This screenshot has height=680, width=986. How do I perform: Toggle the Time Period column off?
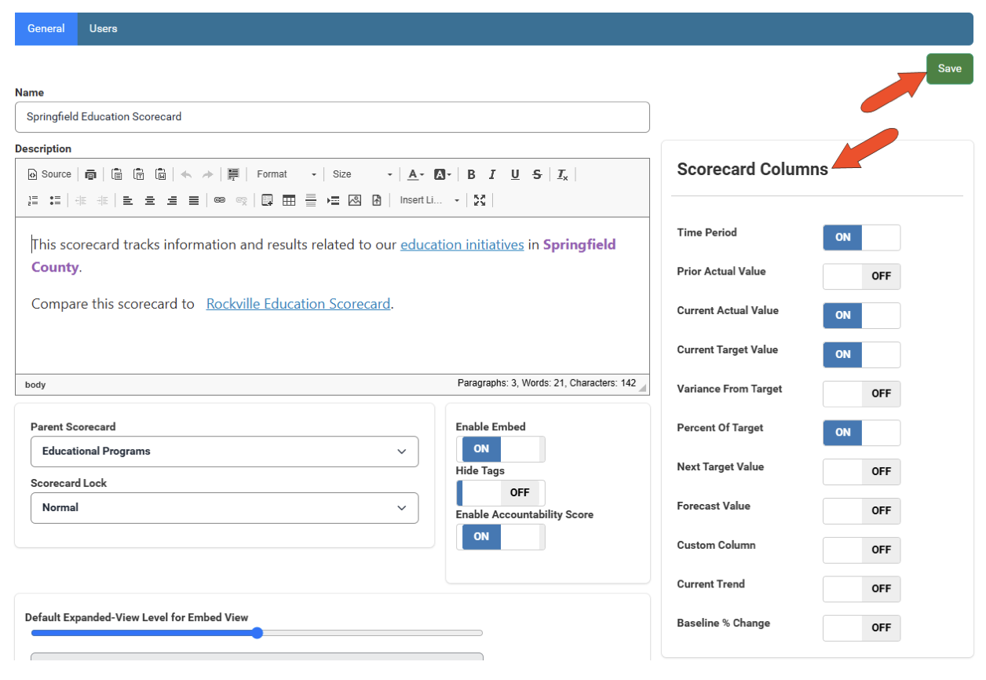(861, 237)
